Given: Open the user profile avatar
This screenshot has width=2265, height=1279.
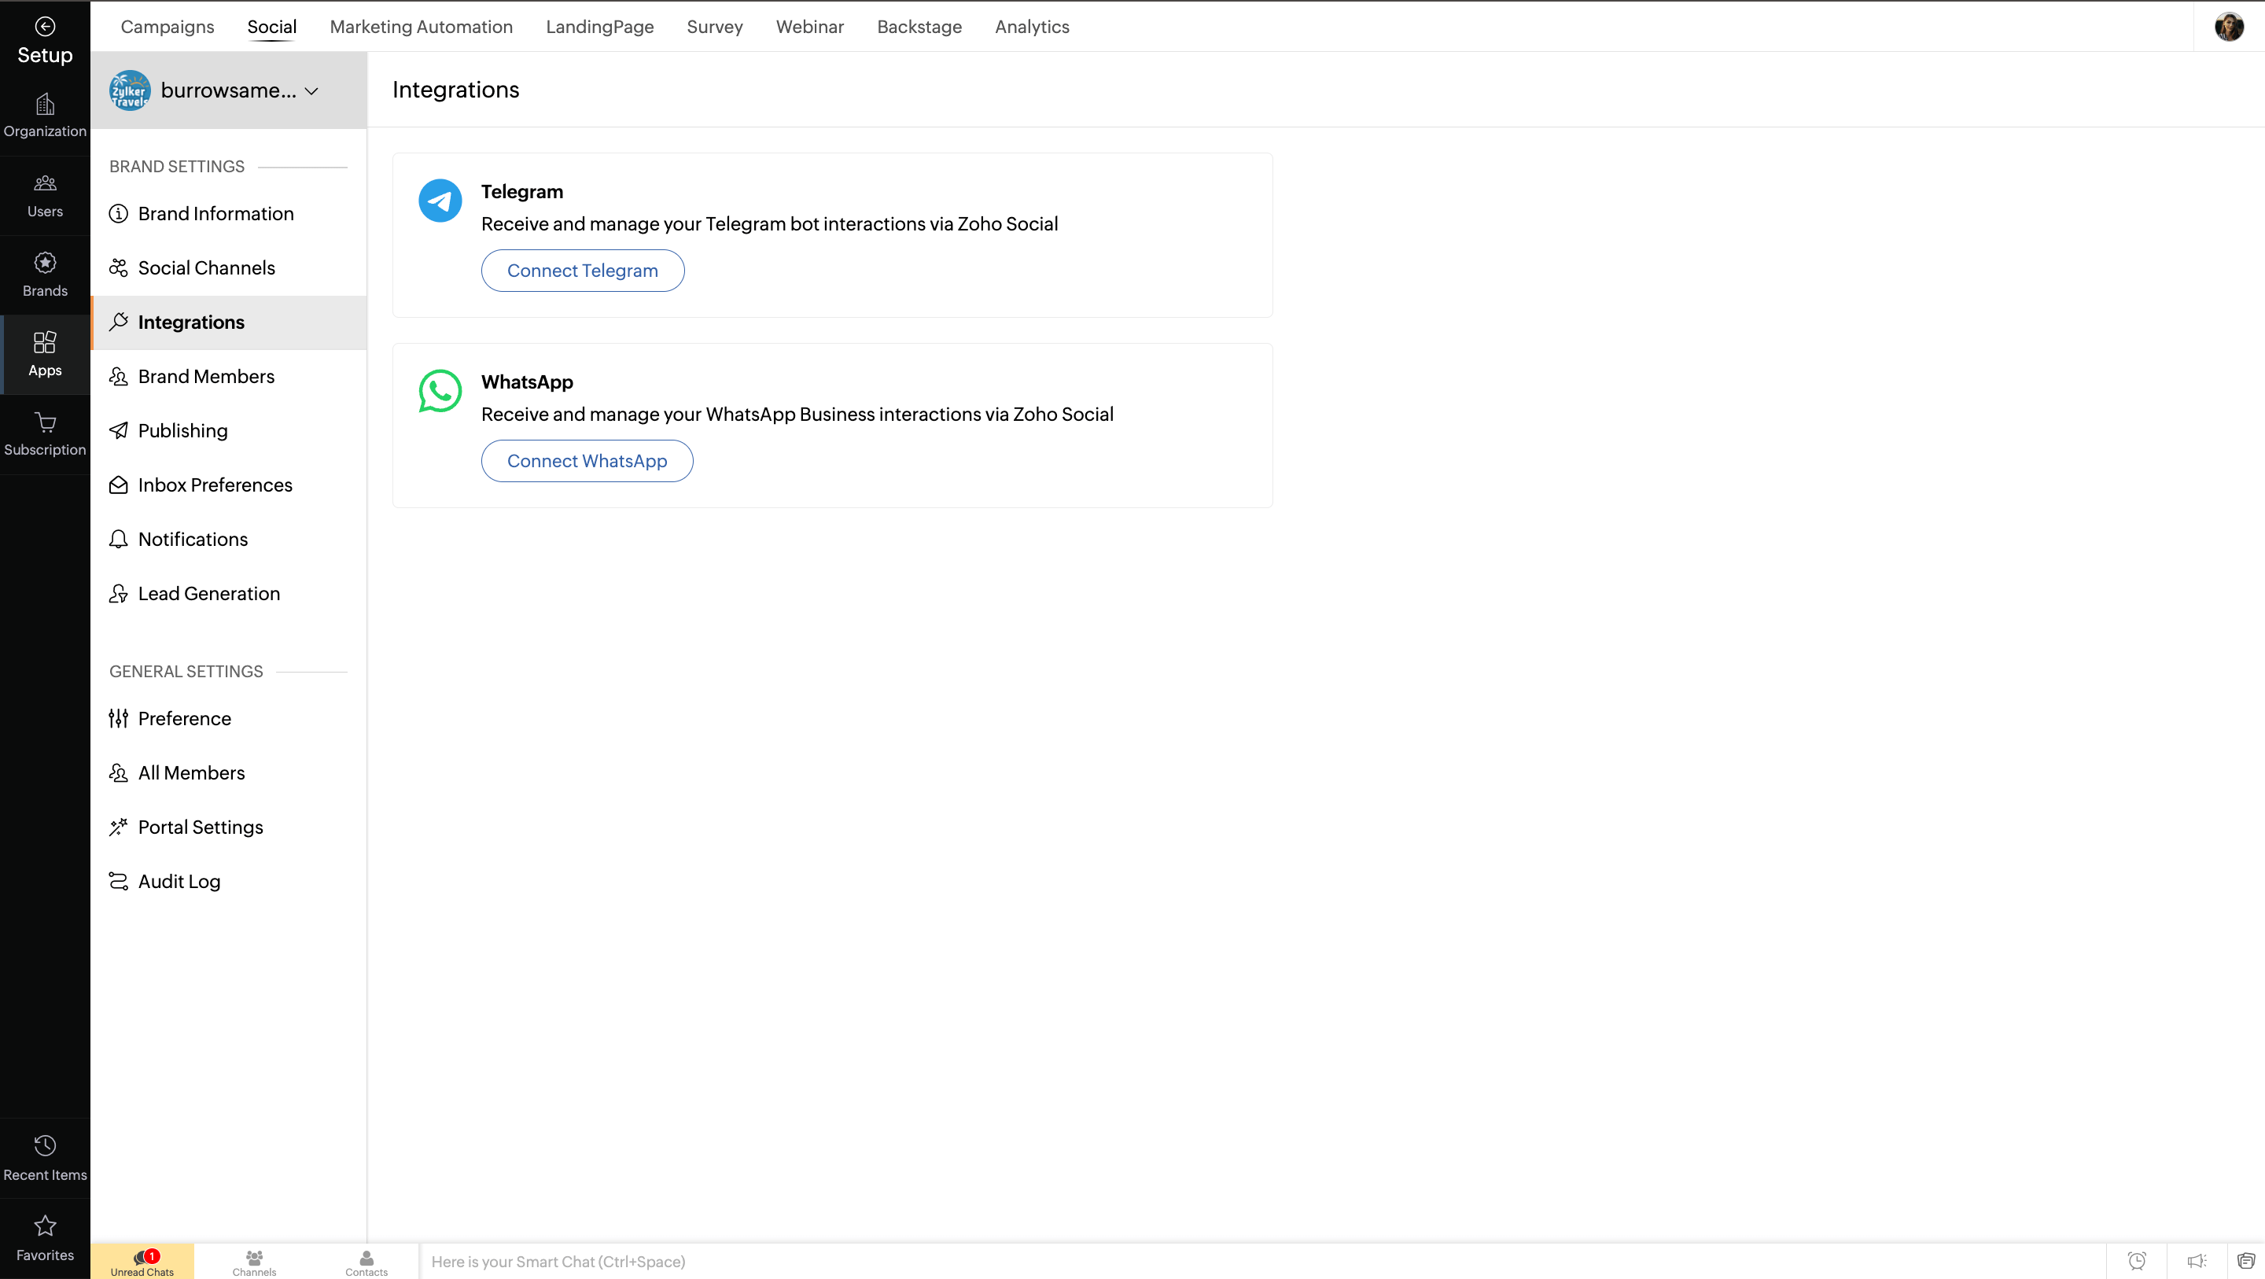Looking at the screenshot, I should [x=2228, y=27].
